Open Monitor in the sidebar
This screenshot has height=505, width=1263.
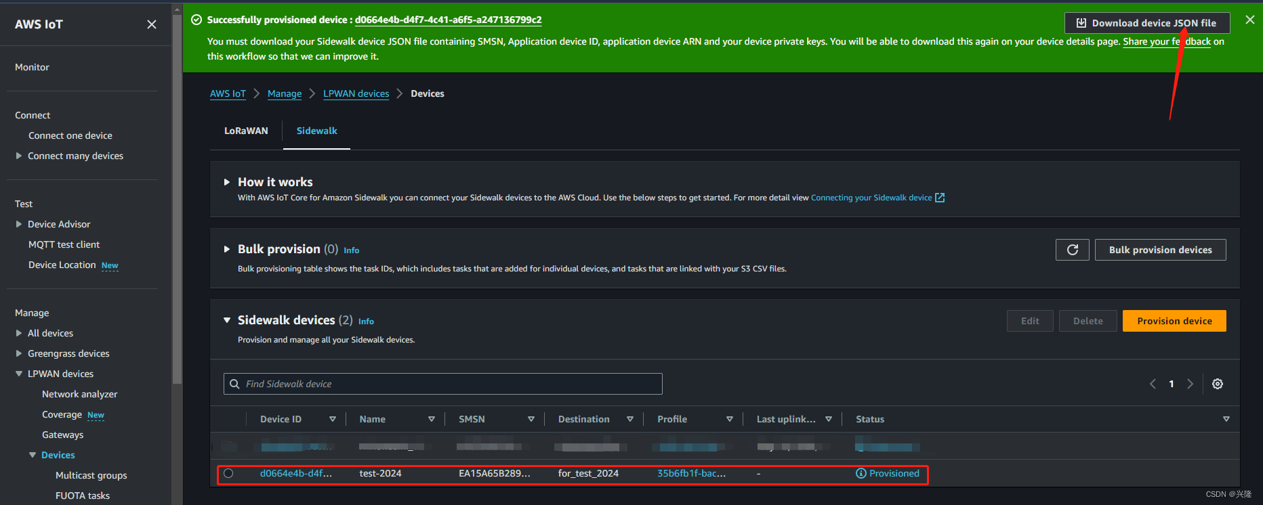click(32, 67)
